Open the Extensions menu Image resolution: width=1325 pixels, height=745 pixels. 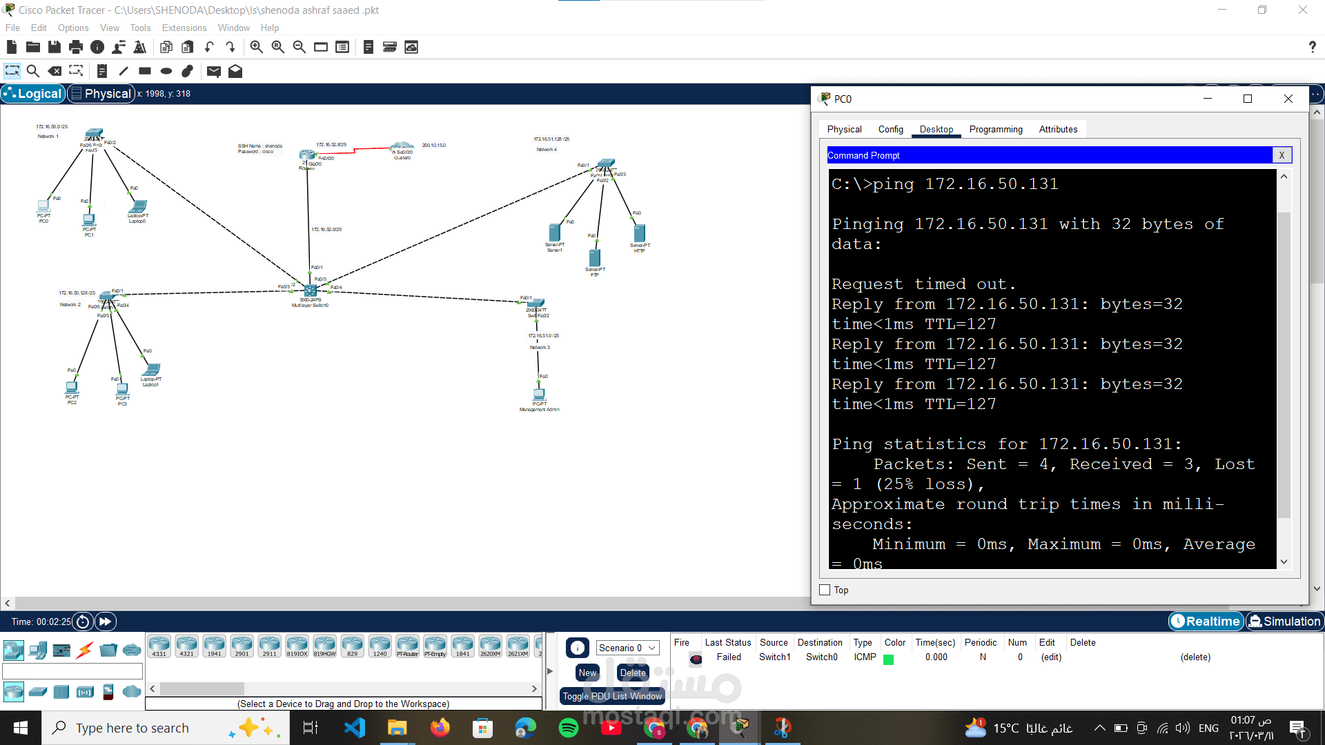click(x=184, y=28)
